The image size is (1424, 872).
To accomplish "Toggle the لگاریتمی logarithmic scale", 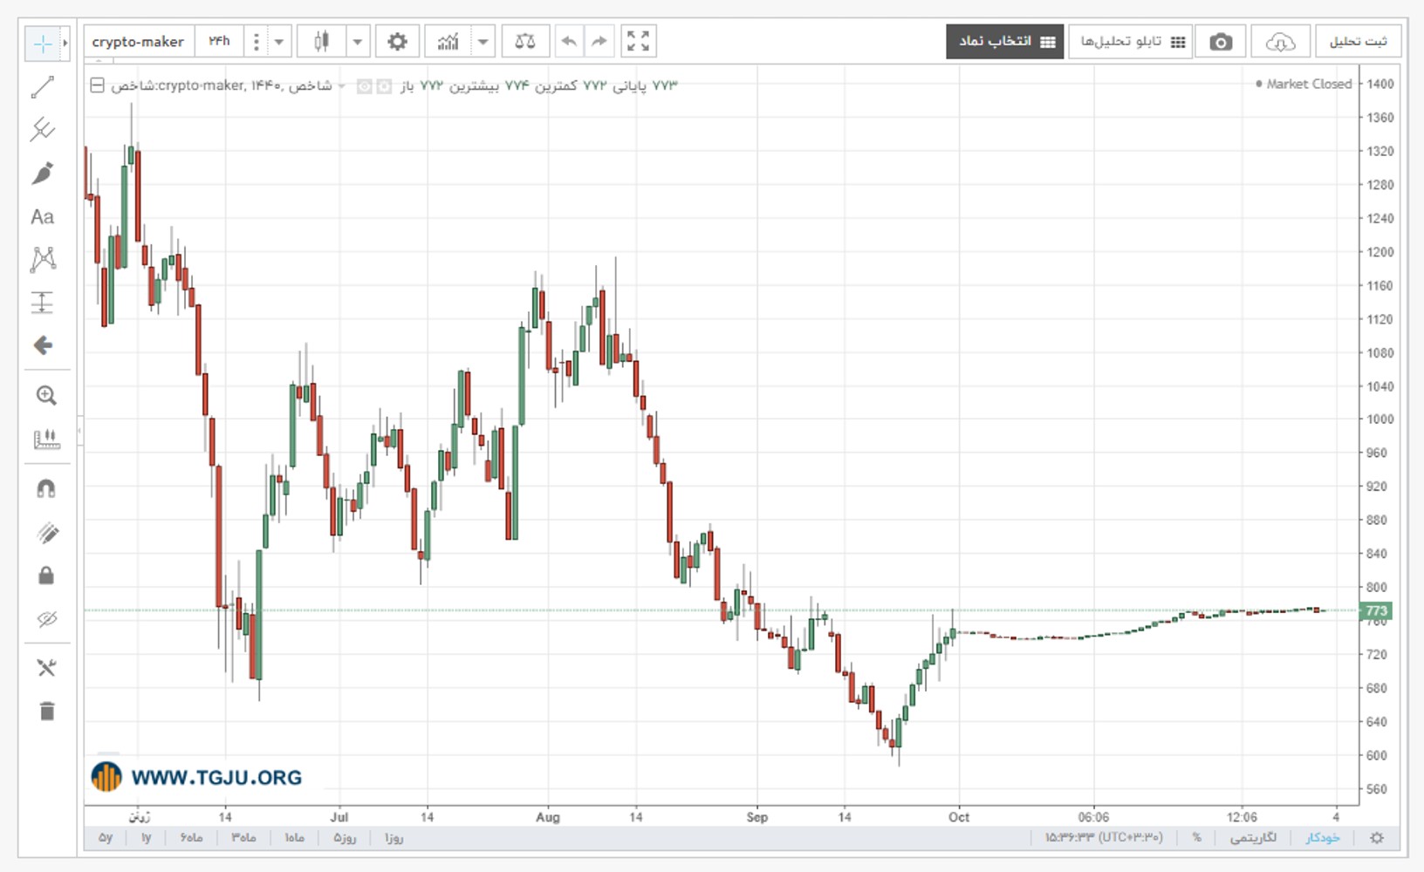I will [x=1253, y=837].
